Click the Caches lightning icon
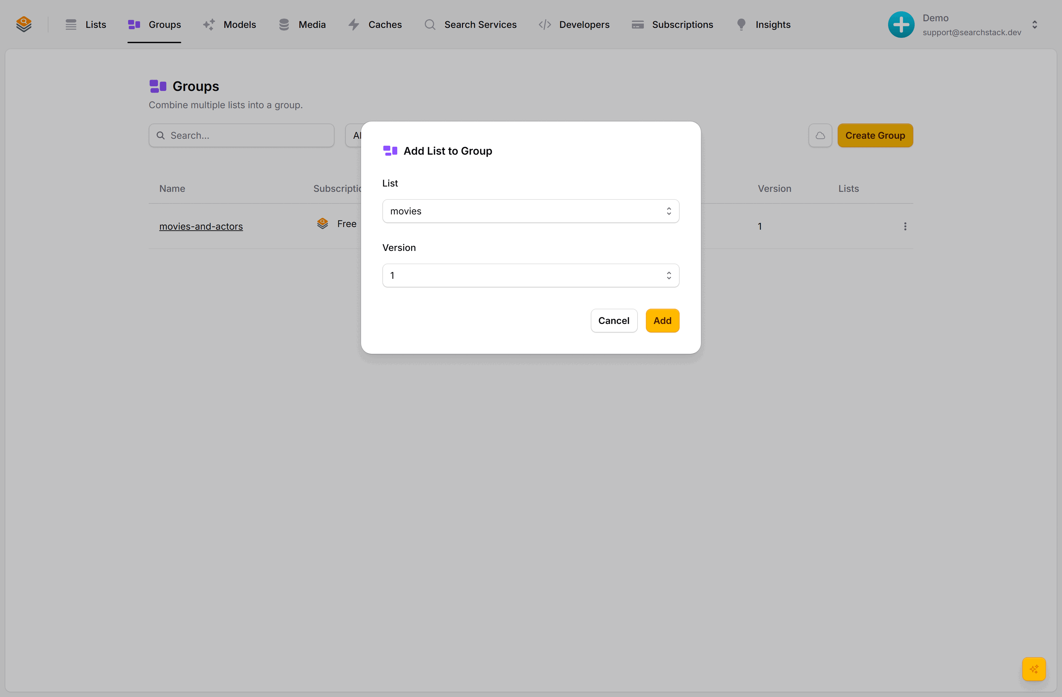Image resolution: width=1062 pixels, height=697 pixels. [354, 25]
